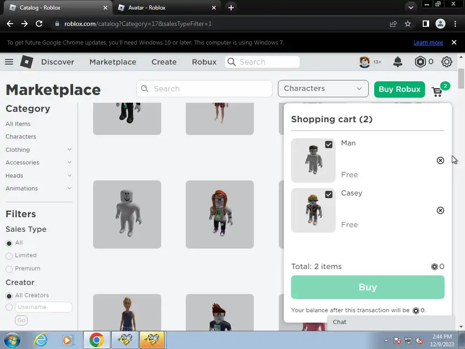
Task: Expand the Accessories category
Action: [69, 162]
